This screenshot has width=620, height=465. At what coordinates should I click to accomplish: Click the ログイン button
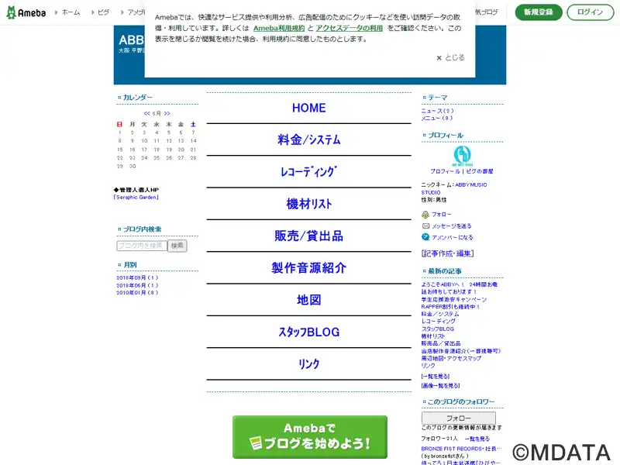(x=590, y=12)
